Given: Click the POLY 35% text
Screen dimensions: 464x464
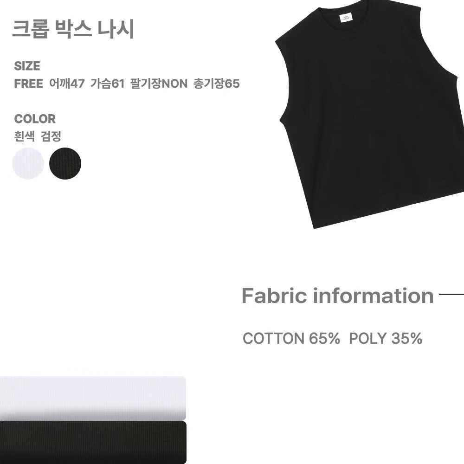Looking at the screenshot, I should tap(386, 339).
